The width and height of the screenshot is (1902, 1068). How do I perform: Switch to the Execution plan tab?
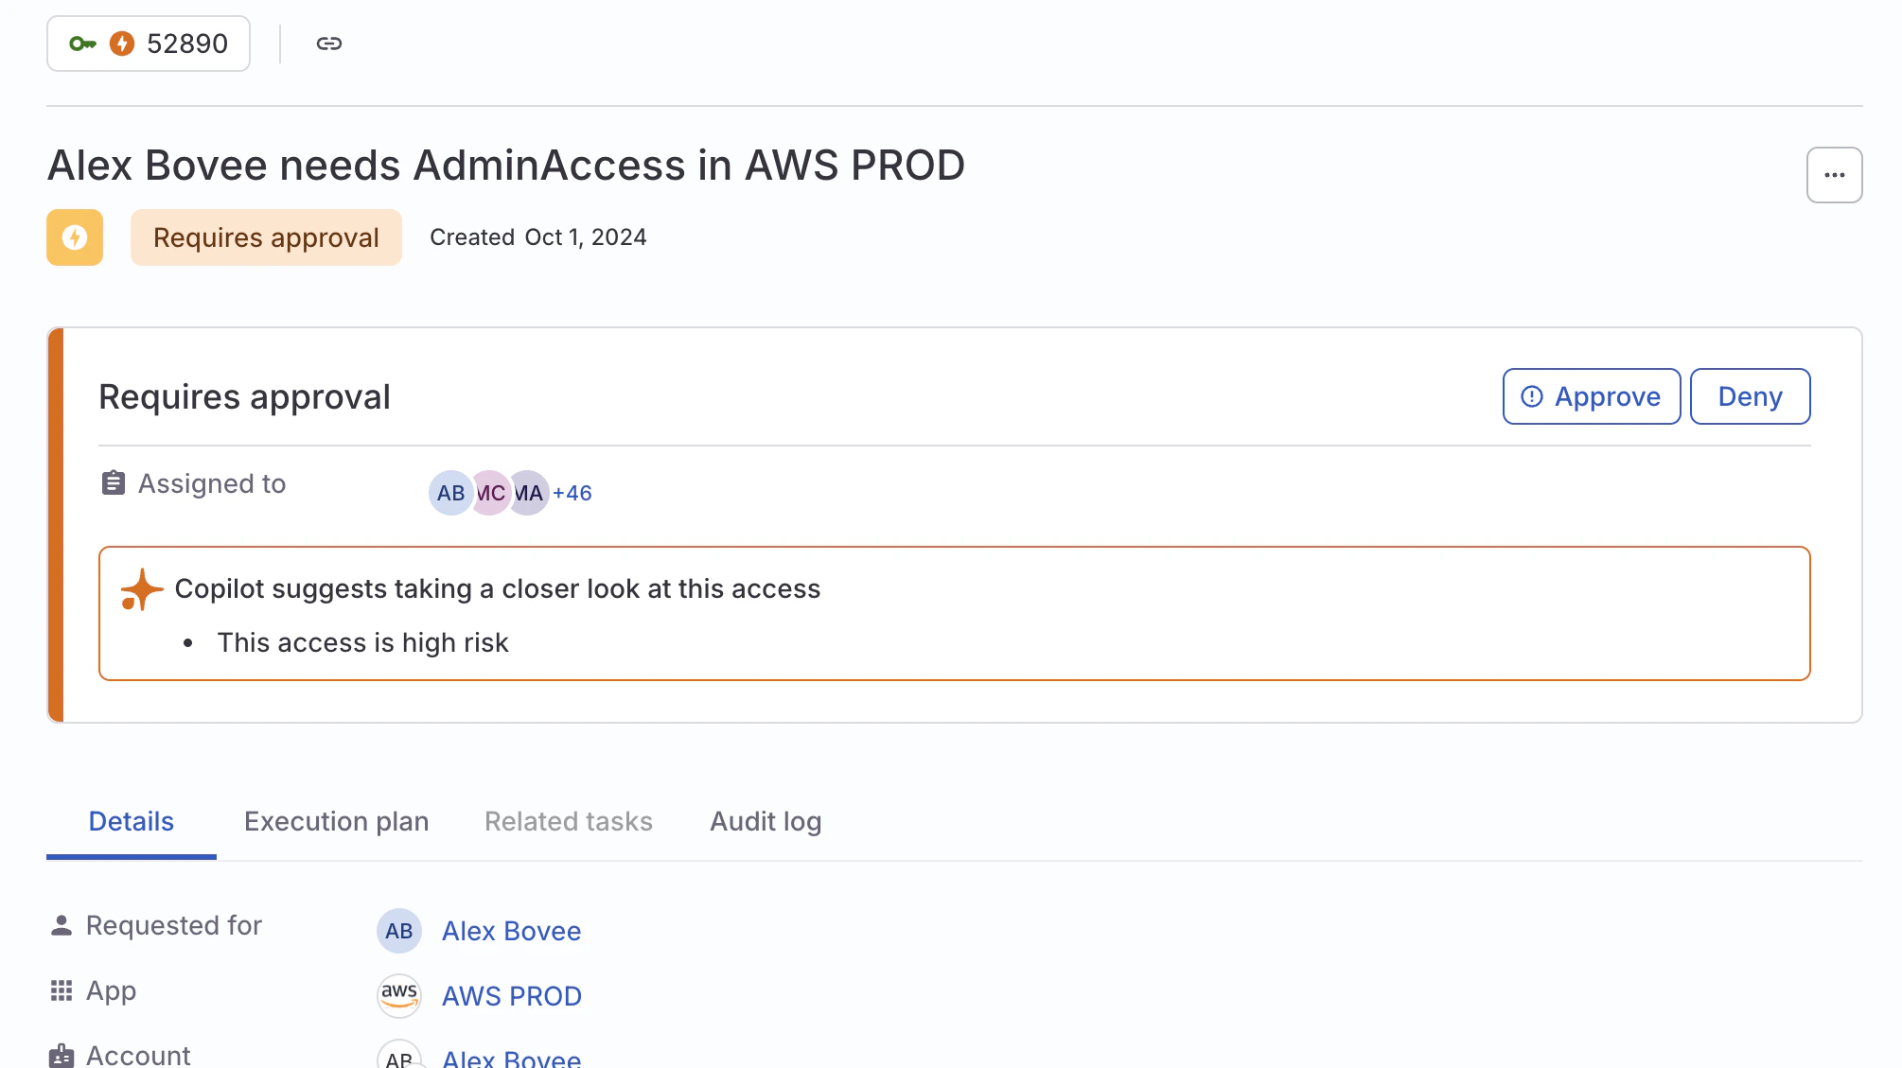coord(337,821)
